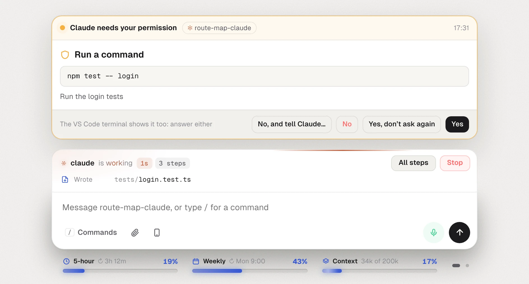Select Yes, don't ask again

[402, 124]
